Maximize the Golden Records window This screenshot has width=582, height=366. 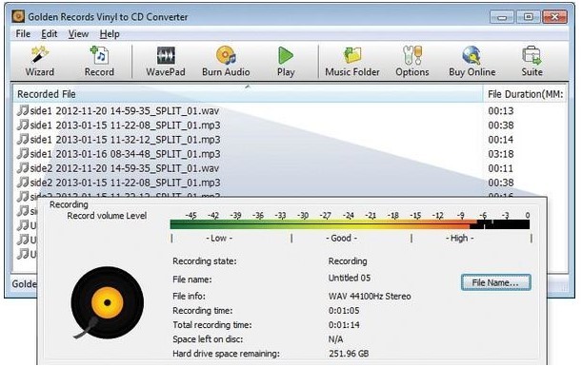pyautogui.click(x=528, y=17)
